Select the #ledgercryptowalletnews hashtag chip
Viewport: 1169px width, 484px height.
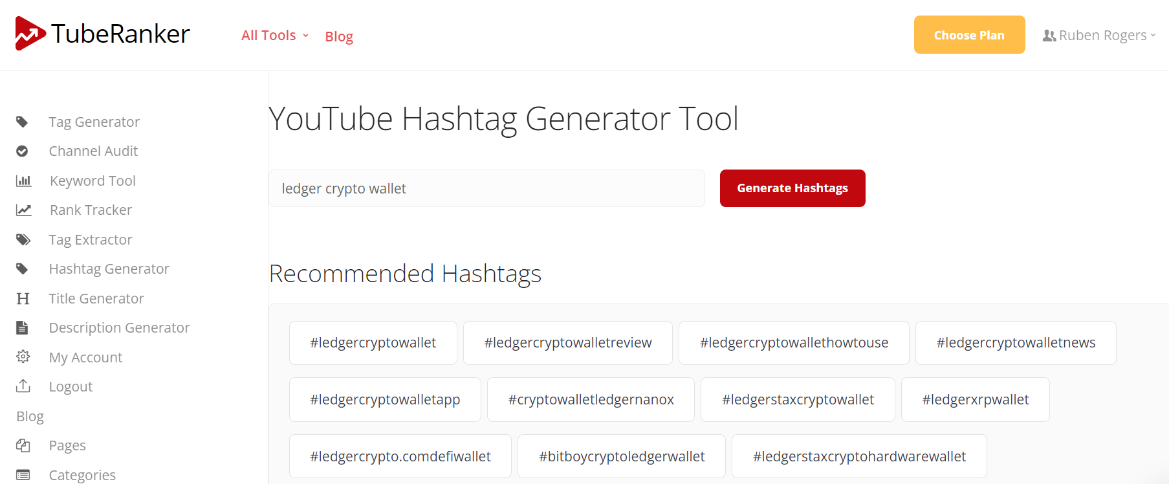[1016, 343]
